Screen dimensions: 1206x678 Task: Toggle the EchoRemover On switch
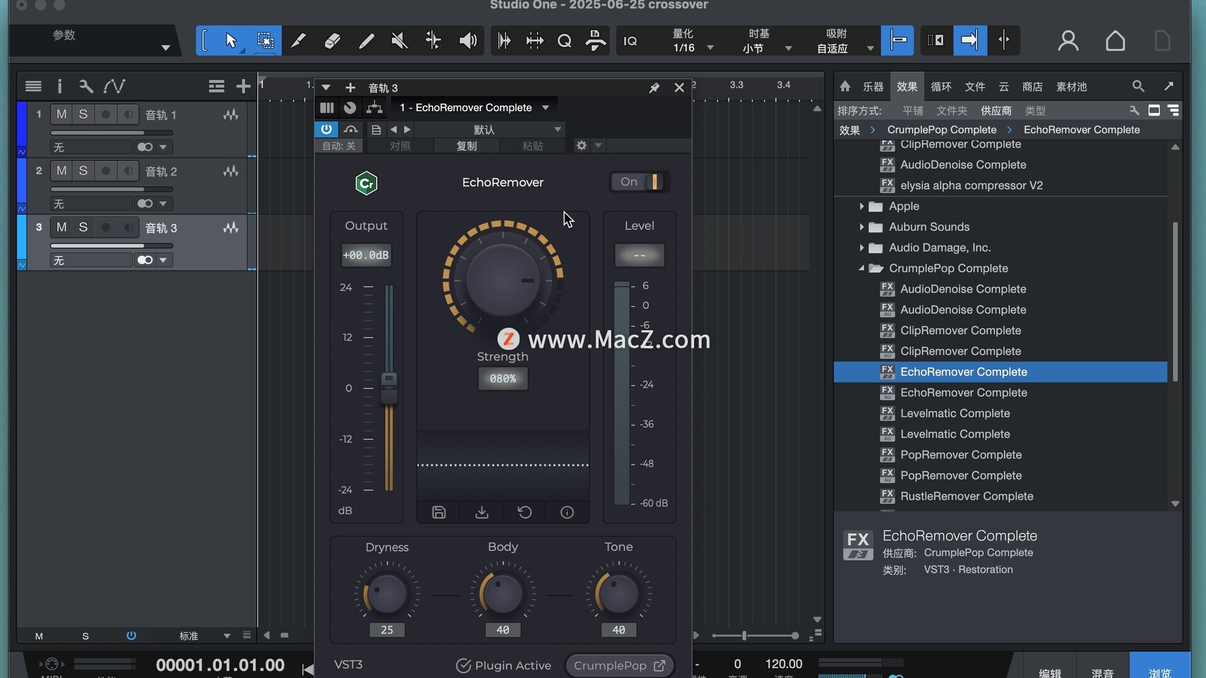tap(638, 182)
